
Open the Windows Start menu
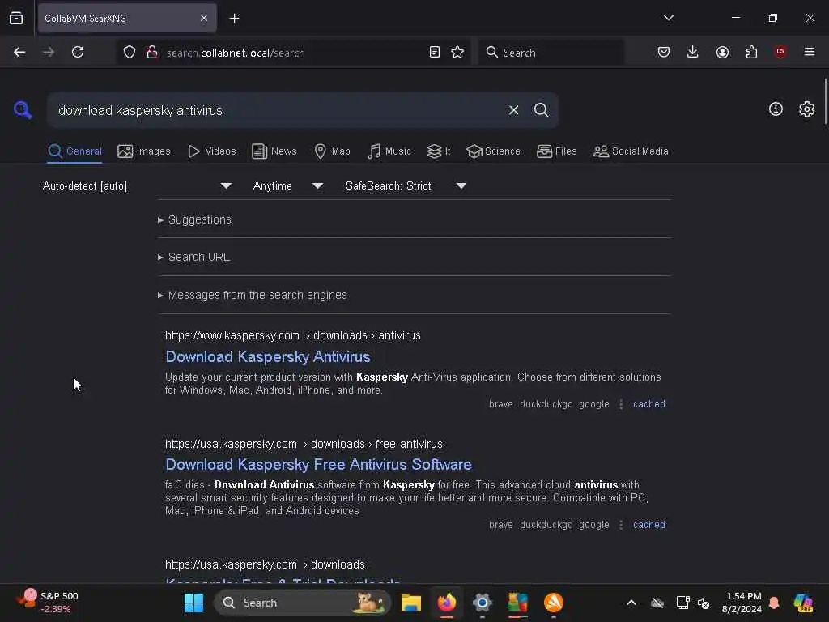(x=193, y=603)
